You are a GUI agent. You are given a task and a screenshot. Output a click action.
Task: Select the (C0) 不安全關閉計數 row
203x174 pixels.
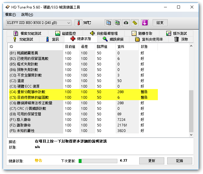83,75
